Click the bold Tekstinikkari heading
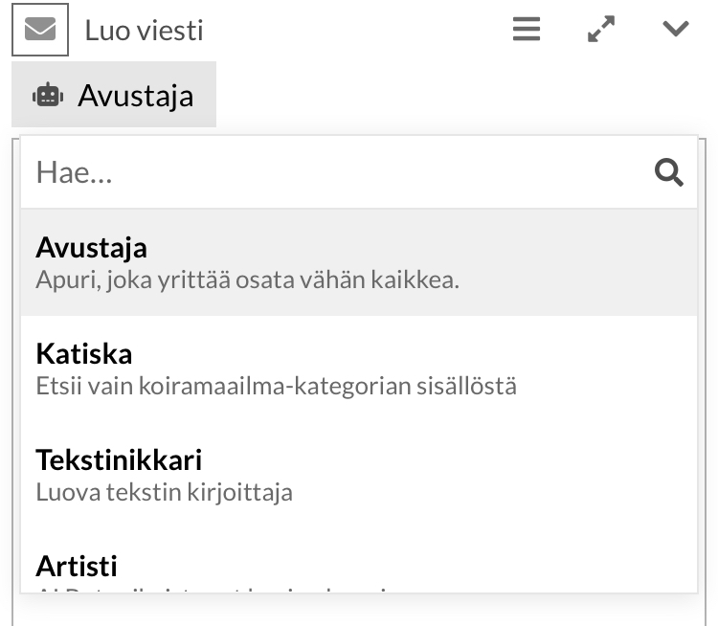This screenshot has height=626, width=718. tap(119, 459)
